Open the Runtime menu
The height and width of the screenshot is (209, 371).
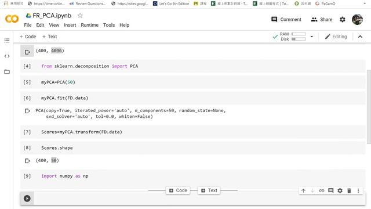(89, 25)
